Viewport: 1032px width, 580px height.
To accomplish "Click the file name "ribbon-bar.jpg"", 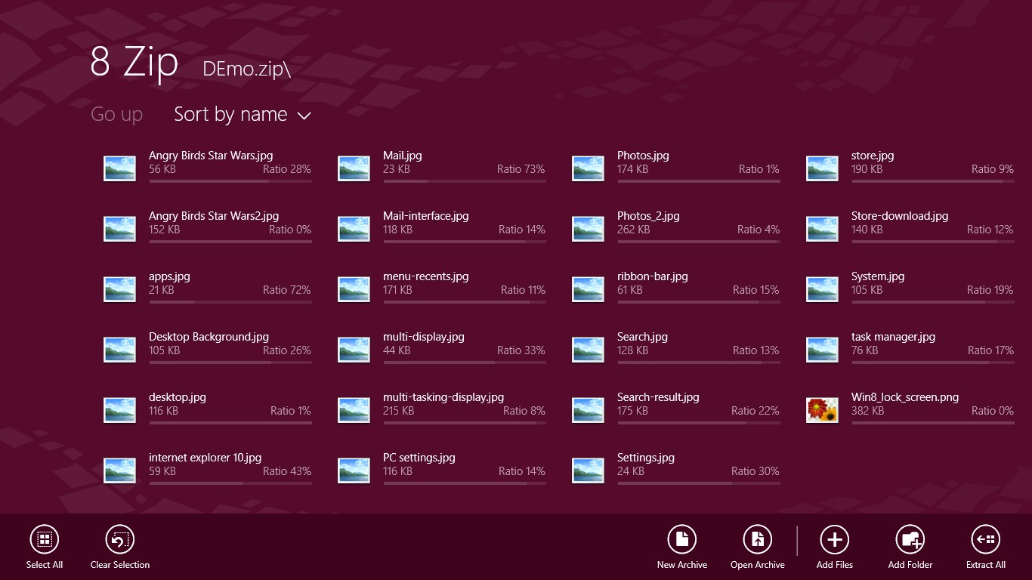I will (x=653, y=276).
